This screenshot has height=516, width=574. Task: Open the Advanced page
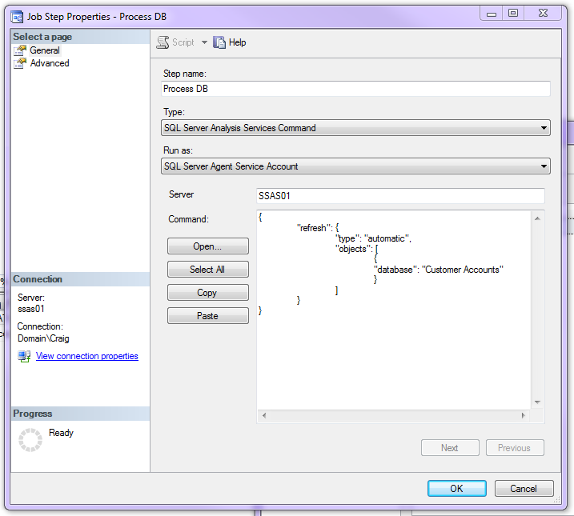50,63
